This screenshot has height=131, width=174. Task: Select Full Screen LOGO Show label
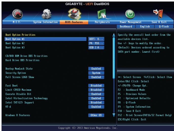[20, 77]
